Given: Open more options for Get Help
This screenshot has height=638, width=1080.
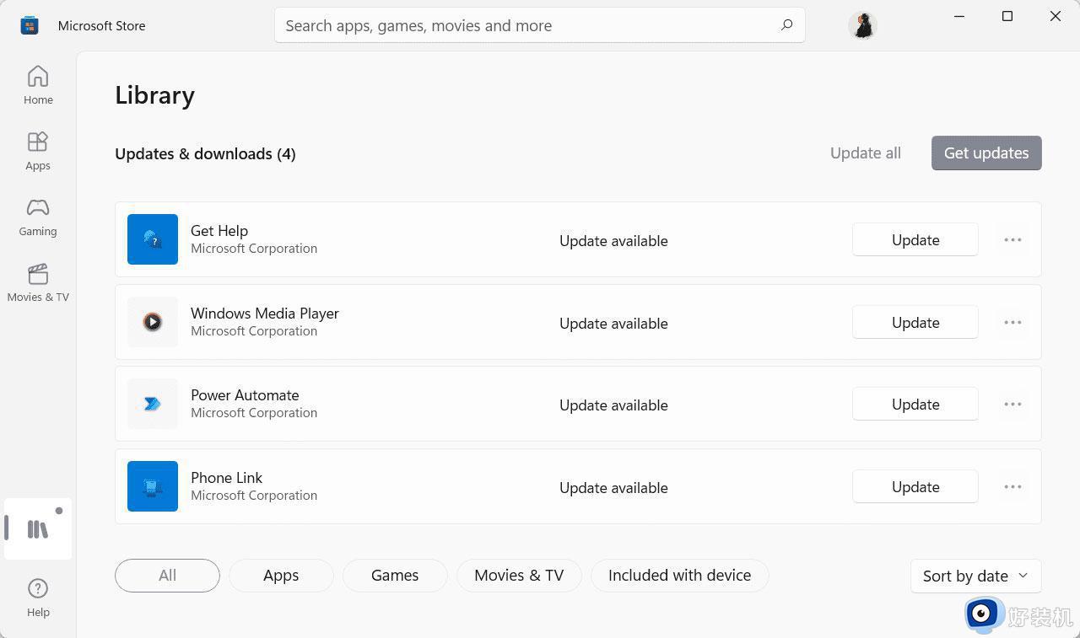Looking at the screenshot, I should pos(1012,240).
